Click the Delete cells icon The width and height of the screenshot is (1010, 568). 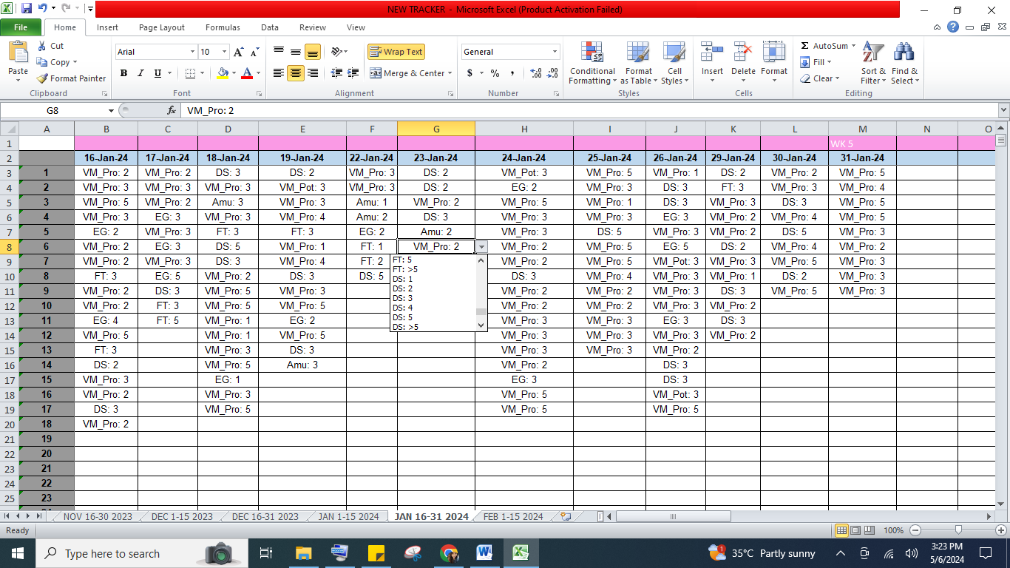tap(743, 52)
